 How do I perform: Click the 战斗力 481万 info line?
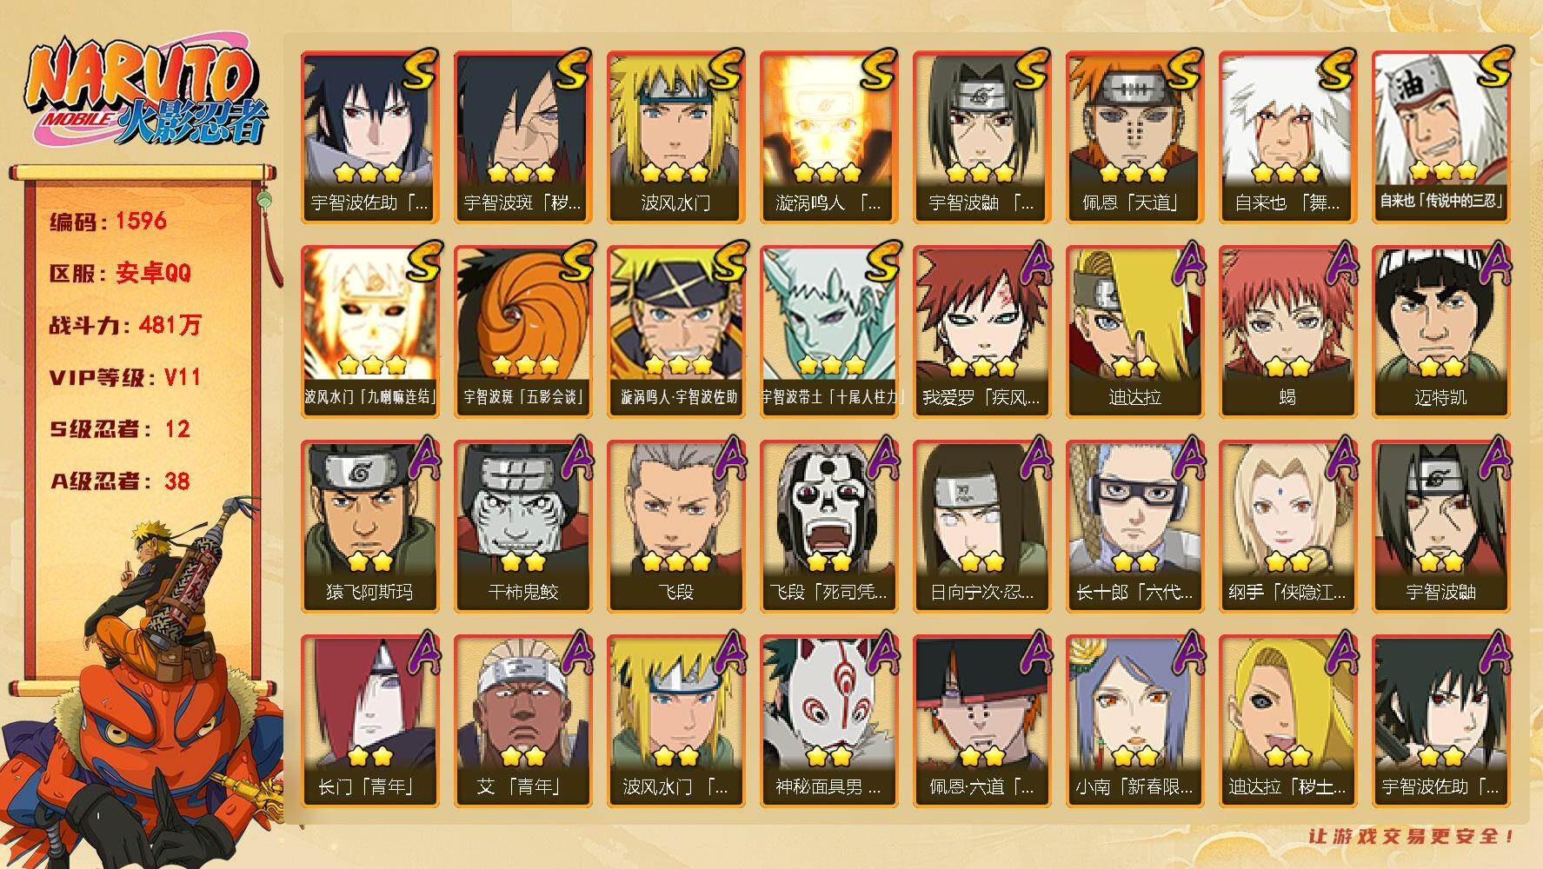pos(125,325)
